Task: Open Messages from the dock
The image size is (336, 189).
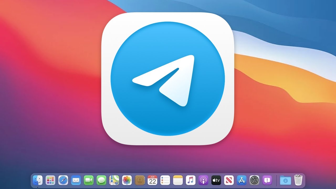Action: [x=101, y=180]
